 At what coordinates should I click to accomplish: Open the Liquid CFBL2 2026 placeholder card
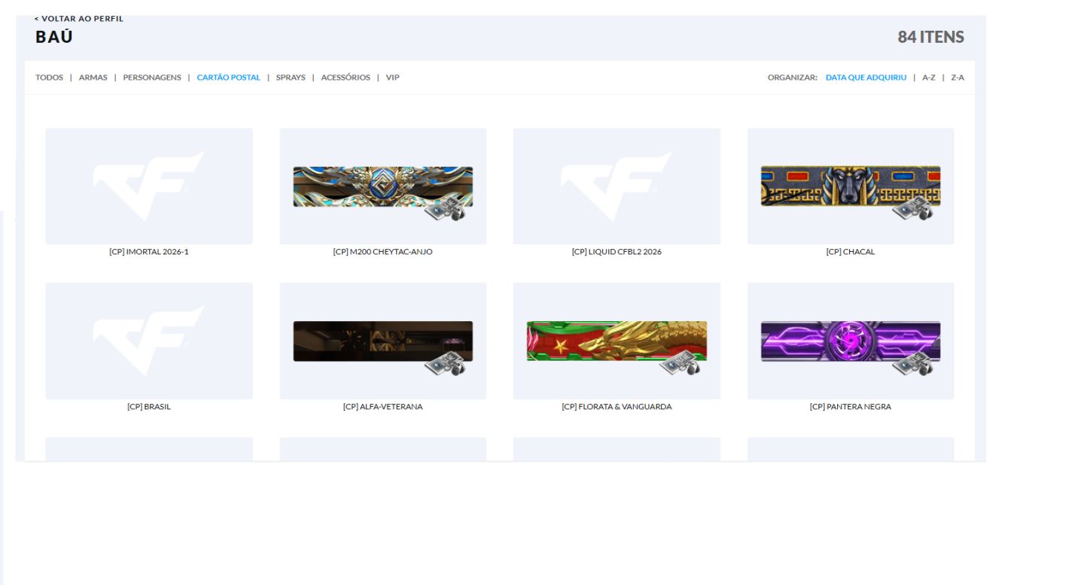[x=617, y=186]
